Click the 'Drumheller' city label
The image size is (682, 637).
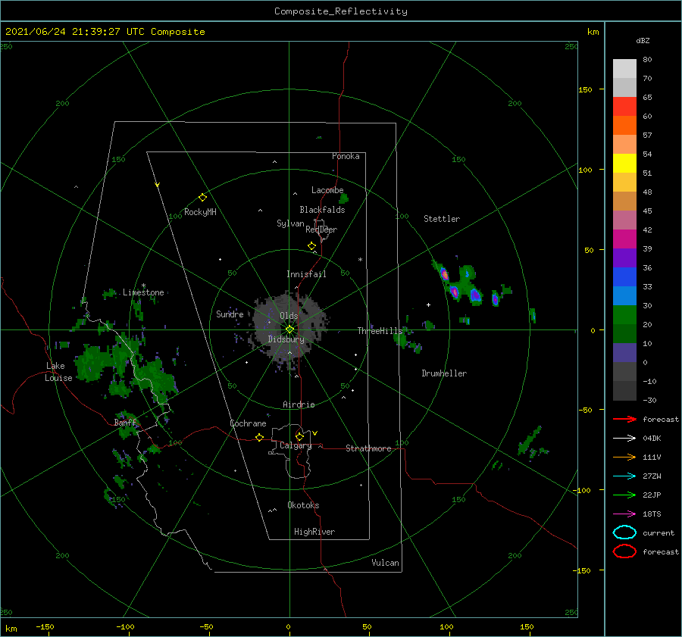coord(444,373)
